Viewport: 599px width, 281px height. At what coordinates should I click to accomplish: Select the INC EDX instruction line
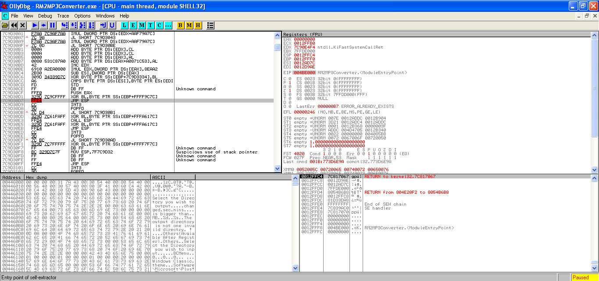137,65
